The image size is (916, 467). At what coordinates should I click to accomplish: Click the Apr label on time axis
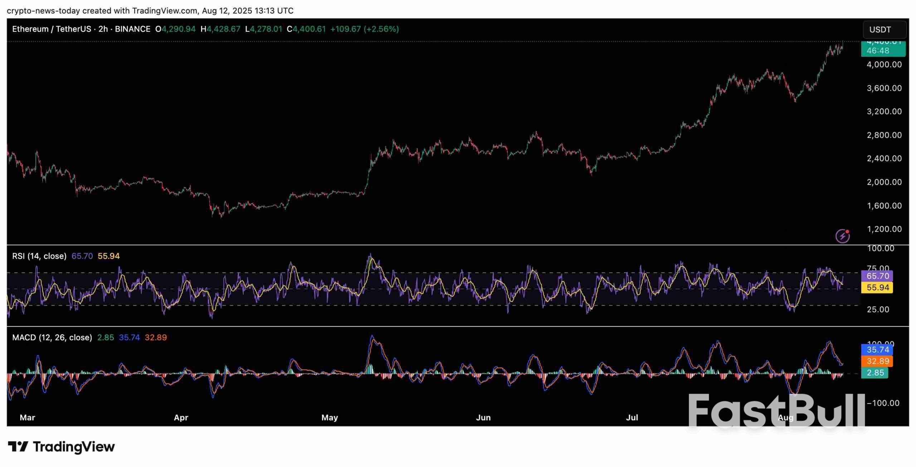tap(181, 418)
